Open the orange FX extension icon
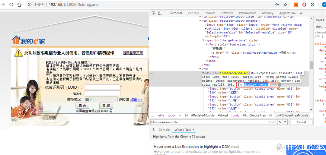The width and height of the screenshot is (326, 155). (x=296, y=5)
